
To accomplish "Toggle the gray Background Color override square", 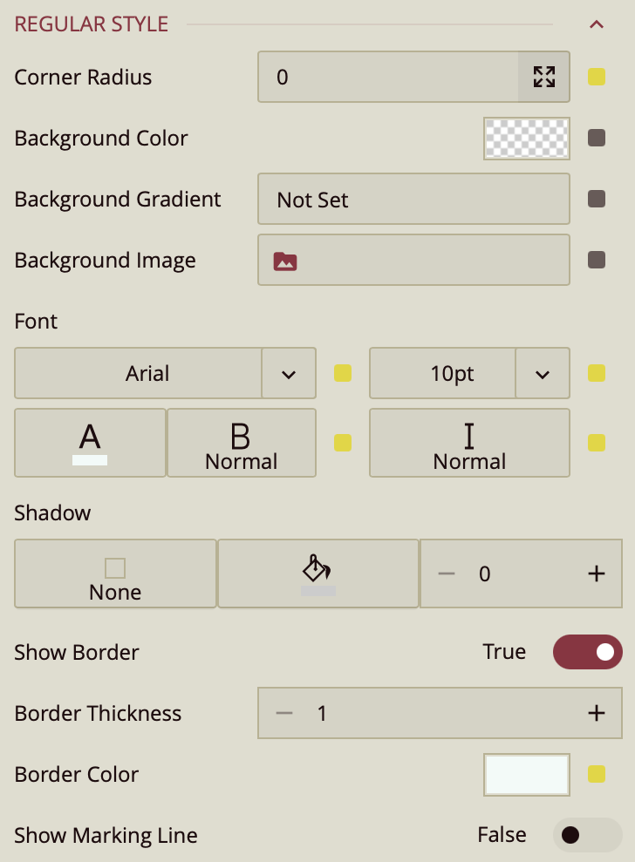I will tap(597, 138).
